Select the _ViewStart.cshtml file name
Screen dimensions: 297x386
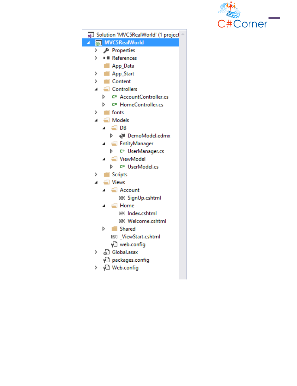[140, 237]
